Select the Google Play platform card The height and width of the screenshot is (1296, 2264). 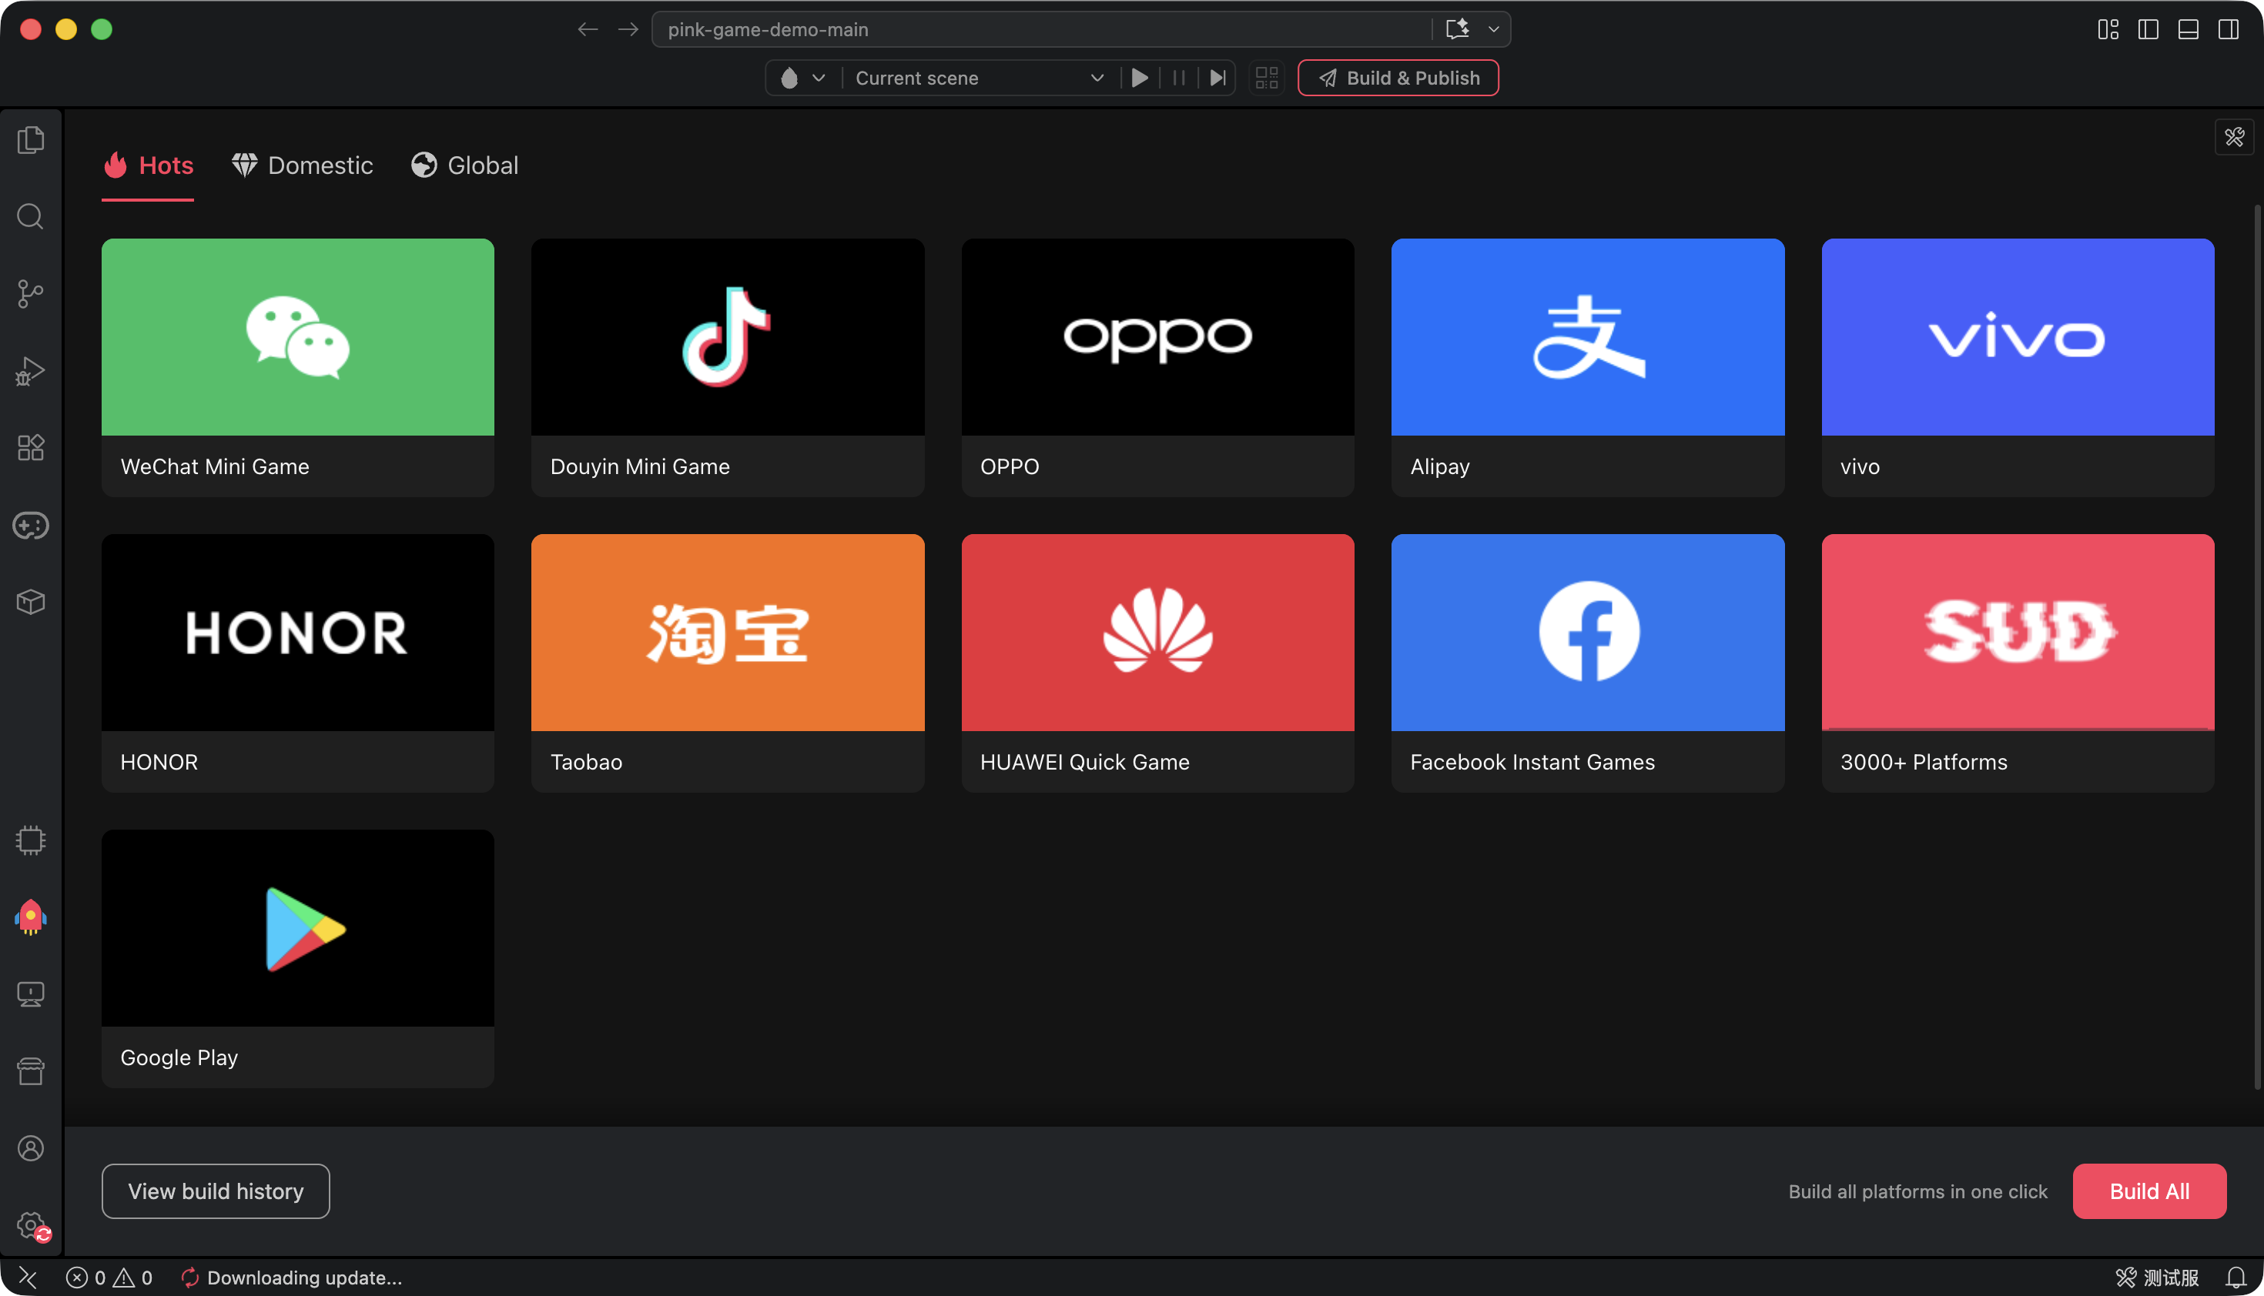(297, 957)
